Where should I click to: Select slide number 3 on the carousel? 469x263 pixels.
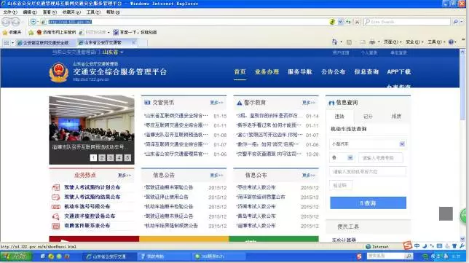pos(111,157)
